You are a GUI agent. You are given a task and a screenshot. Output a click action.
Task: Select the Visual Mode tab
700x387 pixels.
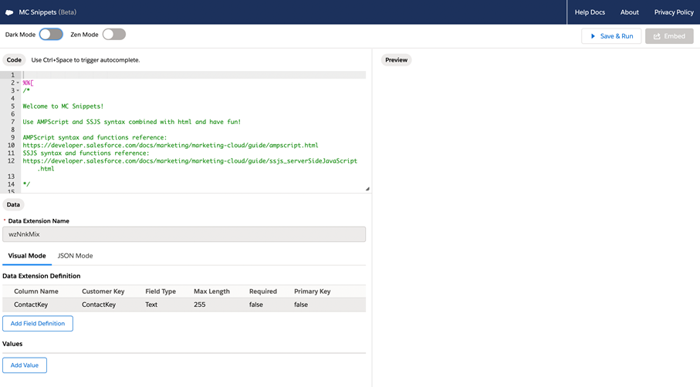click(x=27, y=256)
